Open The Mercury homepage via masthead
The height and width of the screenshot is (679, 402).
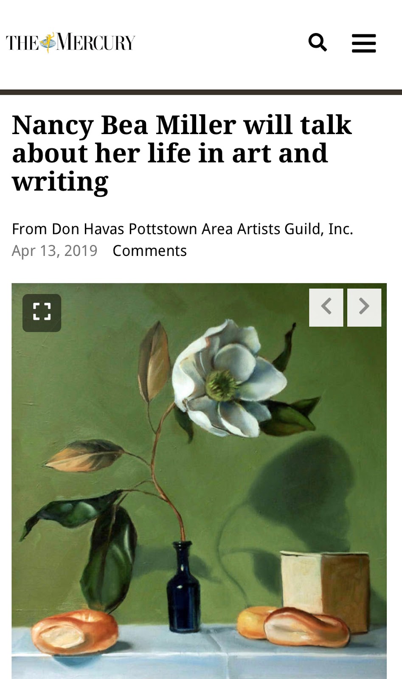pyautogui.click(x=70, y=42)
